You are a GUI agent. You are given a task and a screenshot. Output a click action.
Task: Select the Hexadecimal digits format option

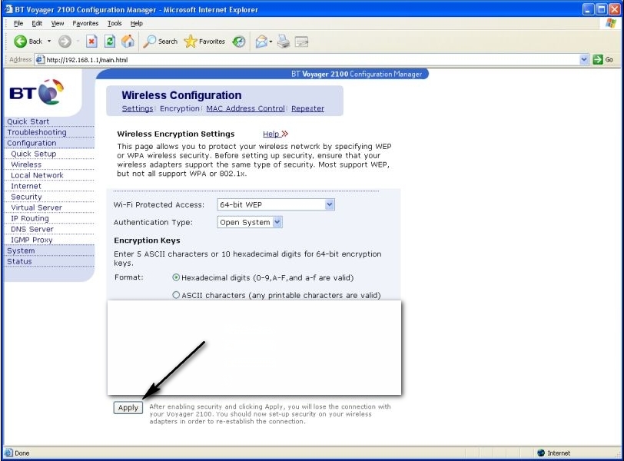[x=176, y=277]
